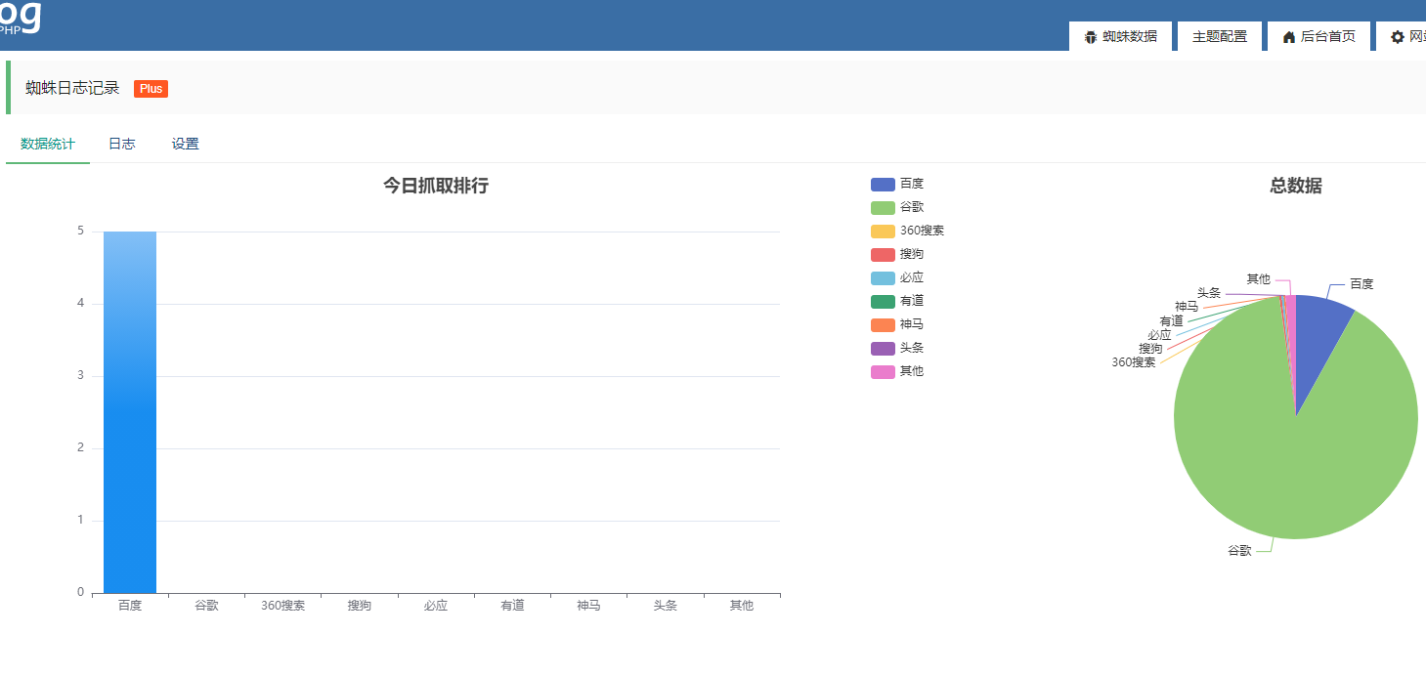
Task: Click the orange Plus badge
Action: point(151,89)
